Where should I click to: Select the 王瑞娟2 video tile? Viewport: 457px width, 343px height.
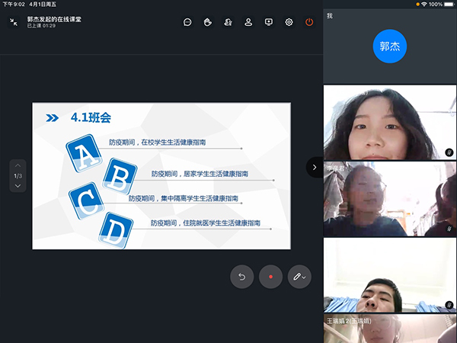point(390,329)
